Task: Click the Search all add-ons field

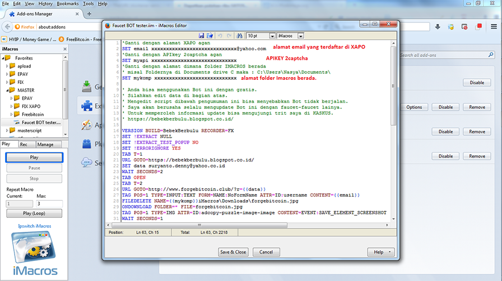Action: [x=443, y=55]
